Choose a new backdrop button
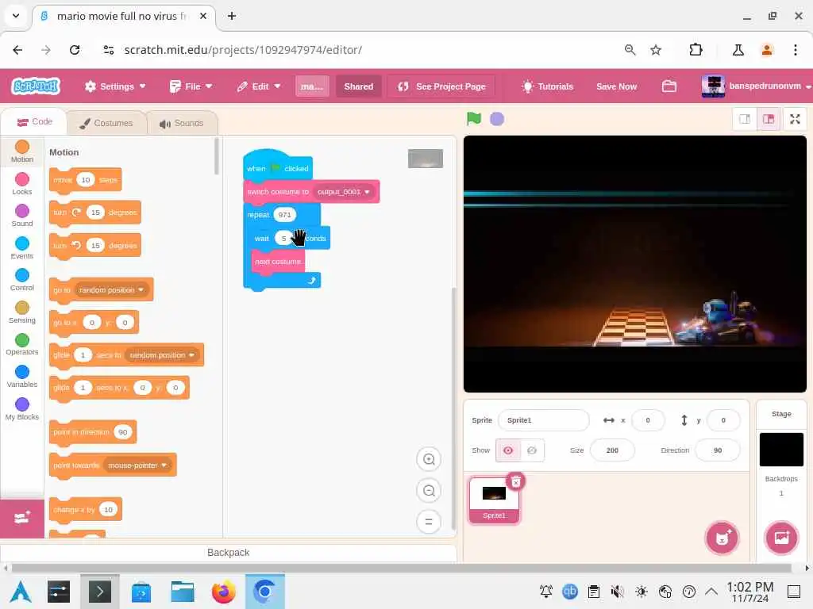The image size is (813, 609). [x=781, y=538]
